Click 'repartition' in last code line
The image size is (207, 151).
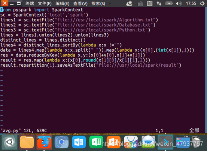[x=33, y=65]
